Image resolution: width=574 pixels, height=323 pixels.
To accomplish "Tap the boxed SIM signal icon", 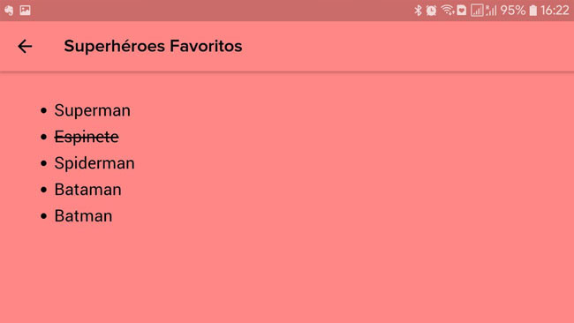I will click(x=477, y=11).
